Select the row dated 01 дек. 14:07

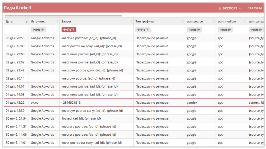[134, 86]
